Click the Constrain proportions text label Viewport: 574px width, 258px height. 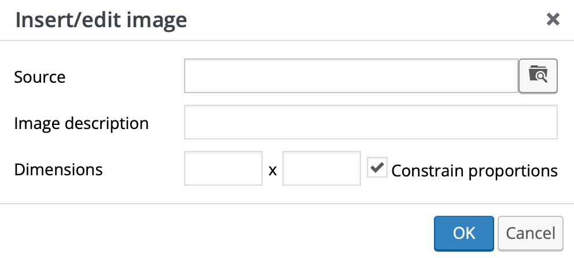474,171
